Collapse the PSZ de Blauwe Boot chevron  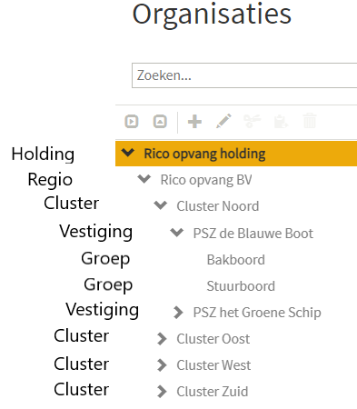[x=177, y=233]
